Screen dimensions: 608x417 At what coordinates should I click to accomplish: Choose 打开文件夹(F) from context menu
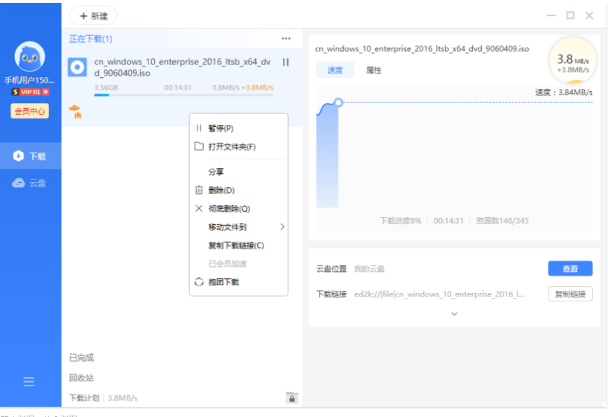[x=239, y=146]
